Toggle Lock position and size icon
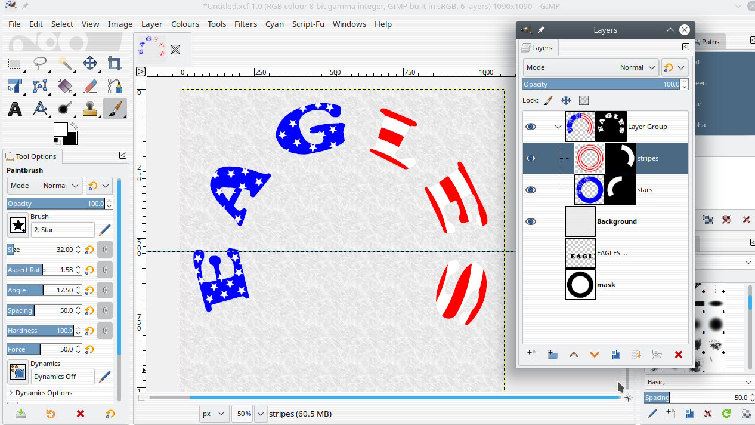Viewport: 755px width, 425px height. pyautogui.click(x=566, y=100)
